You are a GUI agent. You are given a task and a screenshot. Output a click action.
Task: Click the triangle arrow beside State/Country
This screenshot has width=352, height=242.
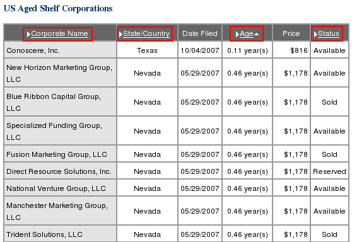[120, 34]
